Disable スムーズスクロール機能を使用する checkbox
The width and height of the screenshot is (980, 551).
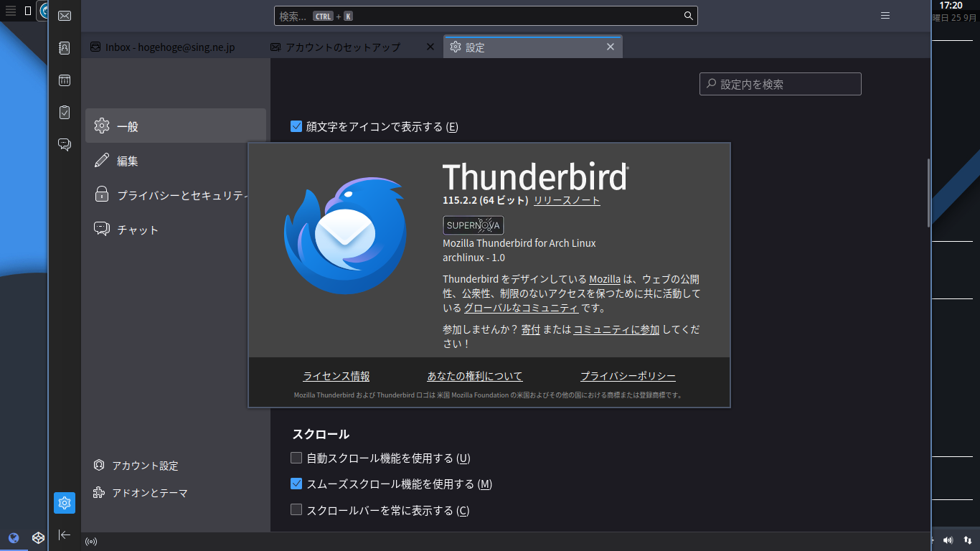pos(296,484)
